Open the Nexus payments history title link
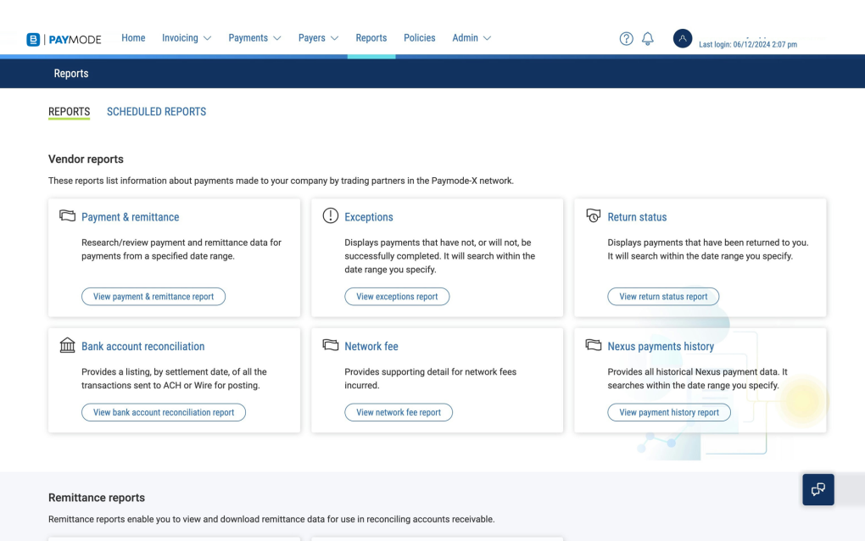This screenshot has height=541, width=865. (661, 346)
